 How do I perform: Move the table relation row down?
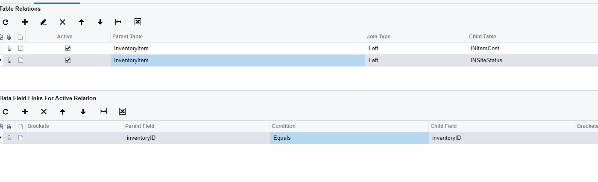coord(100,22)
